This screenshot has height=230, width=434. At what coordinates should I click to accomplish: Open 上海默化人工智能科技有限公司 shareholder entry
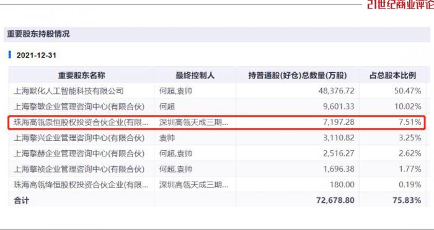pyautogui.click(x=69, y=91)
